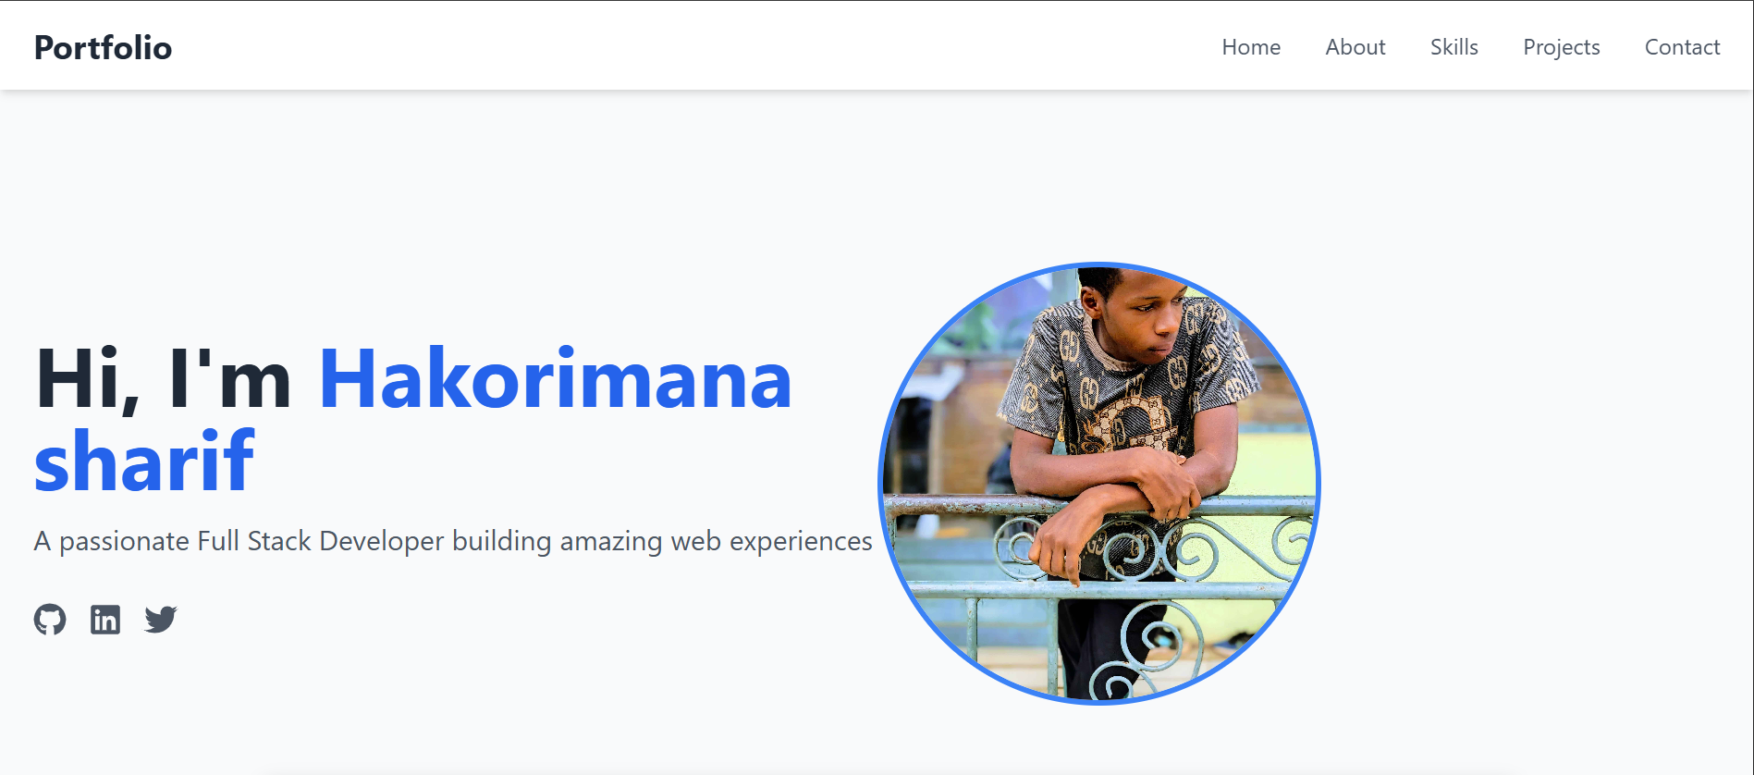The height and width of the screenshot is (775, 1754).
Task: Jump to the Skills nav item
Action: (1454, 47)
